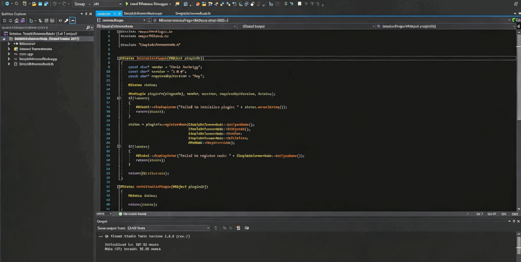This screenshot has width=521, height=262.
Task: Click the Home icon in Solution Explorer
Action: coord(16,21)
